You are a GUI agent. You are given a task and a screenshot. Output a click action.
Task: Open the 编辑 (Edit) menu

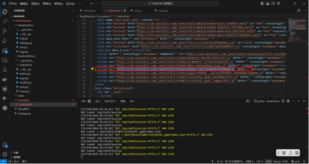[24, 4]
